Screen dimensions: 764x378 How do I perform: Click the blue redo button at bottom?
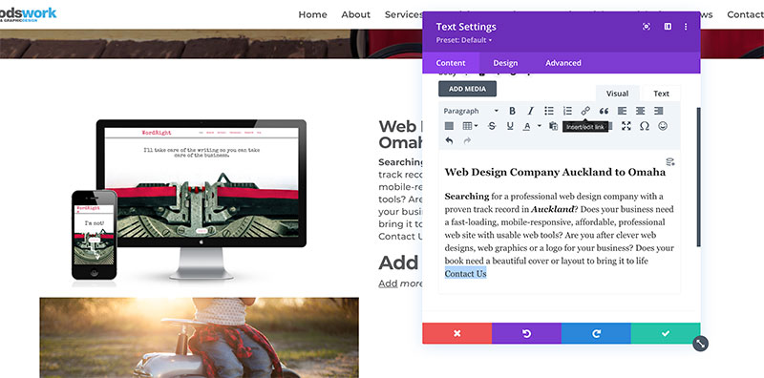pos(596,333)
